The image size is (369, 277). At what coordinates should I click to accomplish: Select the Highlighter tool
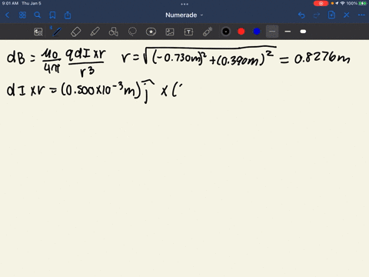(95, 32)
